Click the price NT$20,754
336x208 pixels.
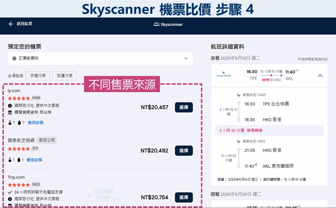(x=154, y=197)
